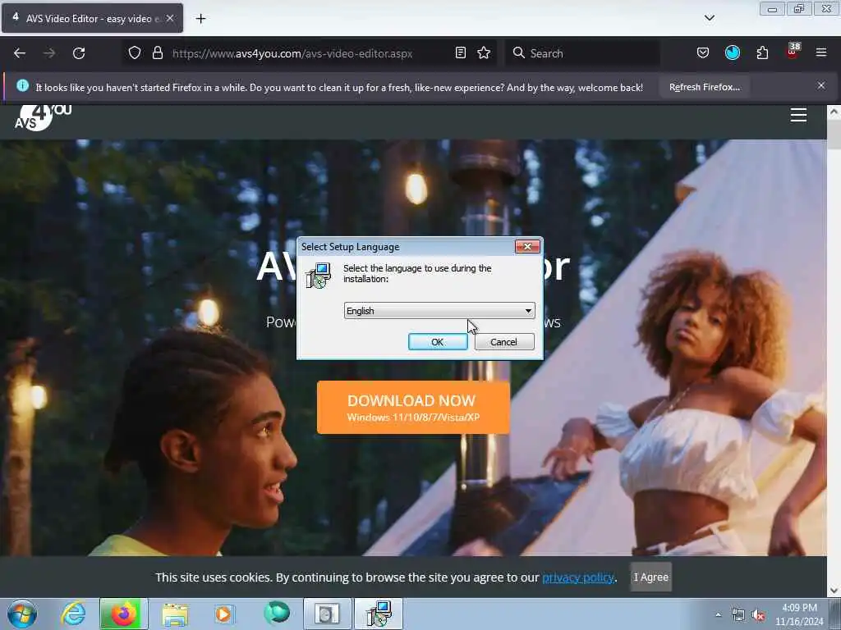Open the list all tabs chevron

click(x=709, y=18)
